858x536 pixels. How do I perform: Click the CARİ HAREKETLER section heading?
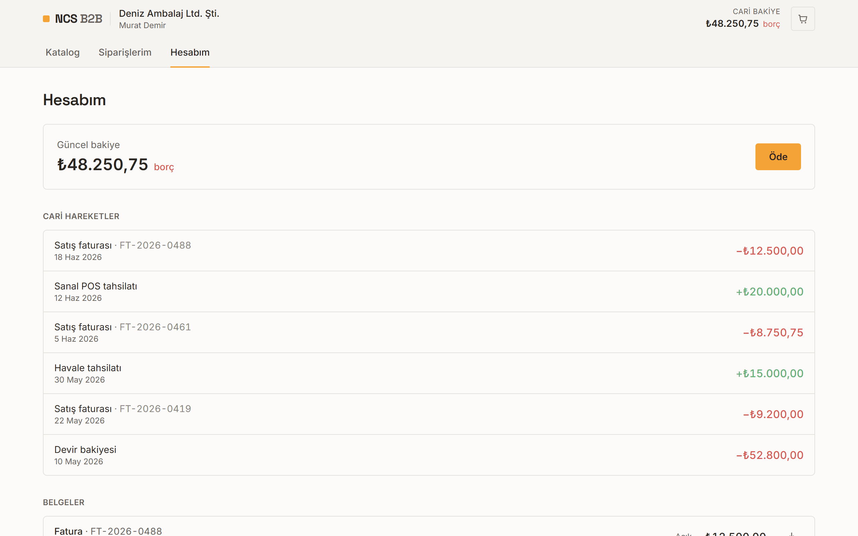81,216
